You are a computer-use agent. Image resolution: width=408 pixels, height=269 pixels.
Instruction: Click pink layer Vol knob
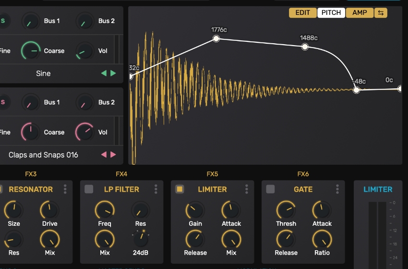(x=85, y=132)
